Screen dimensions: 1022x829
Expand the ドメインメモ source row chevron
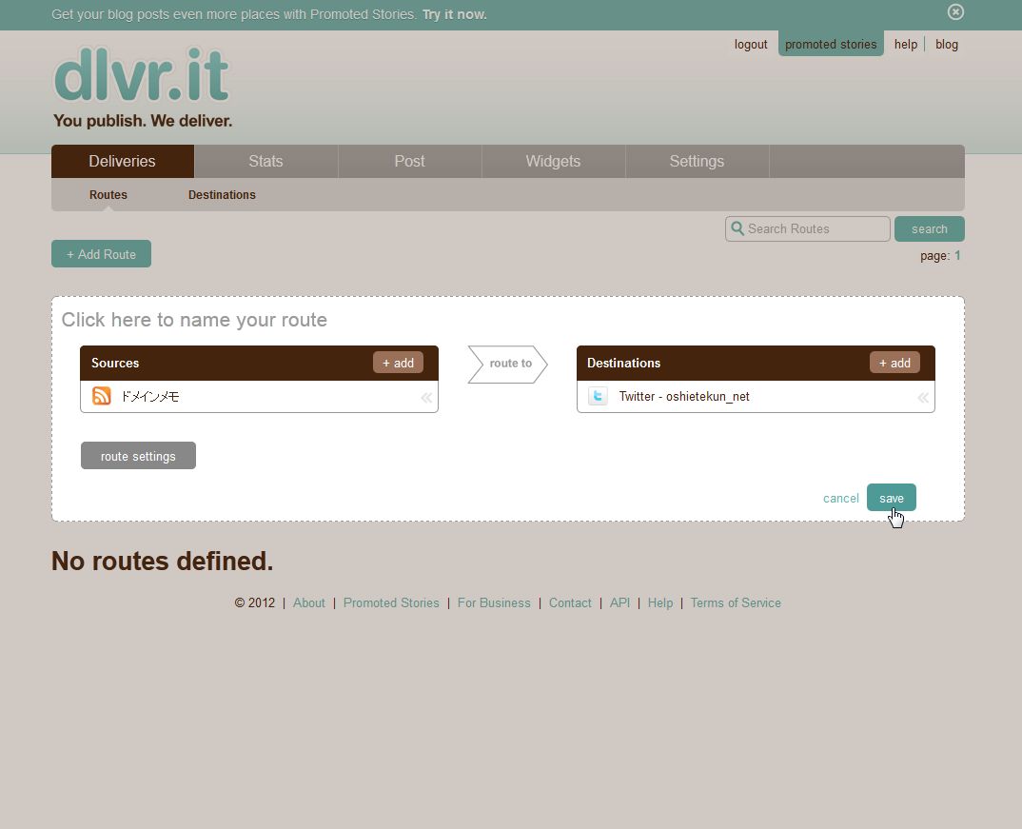(426, 398)
